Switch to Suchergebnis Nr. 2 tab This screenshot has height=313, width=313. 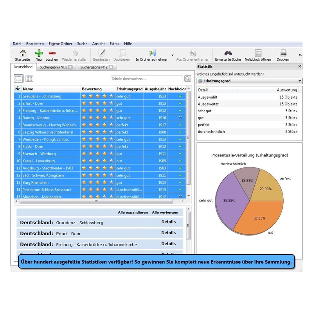coord(94,67)
